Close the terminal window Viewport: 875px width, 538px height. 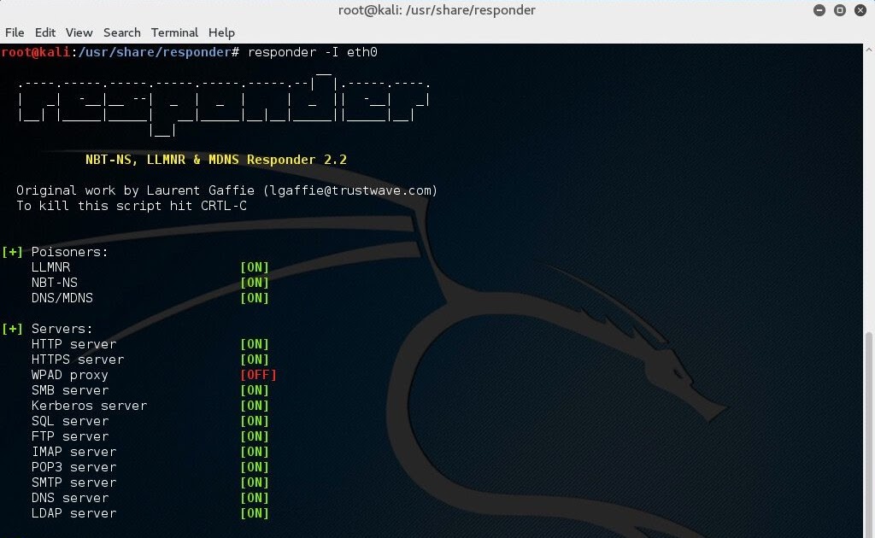(860, 10)
